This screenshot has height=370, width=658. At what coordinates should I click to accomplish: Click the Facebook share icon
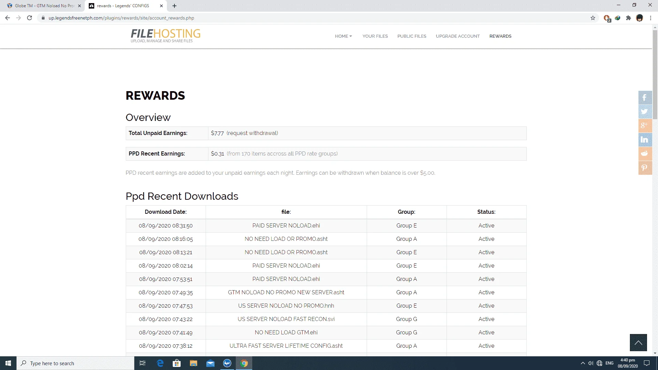[645, 98]
